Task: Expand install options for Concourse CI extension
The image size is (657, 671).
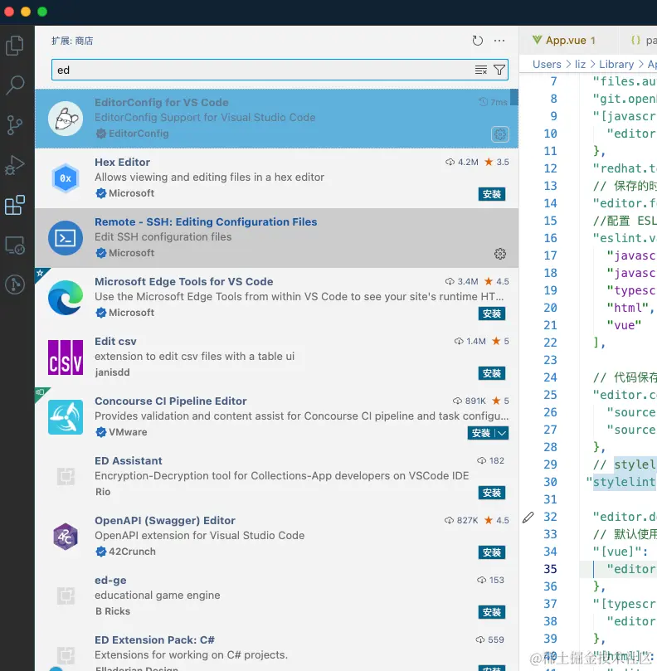Action: coord(502,433)
